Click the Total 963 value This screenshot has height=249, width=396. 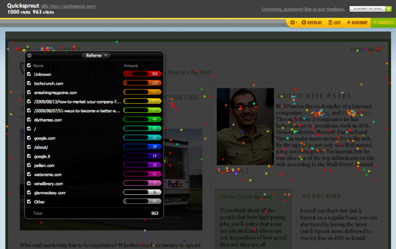154,213
